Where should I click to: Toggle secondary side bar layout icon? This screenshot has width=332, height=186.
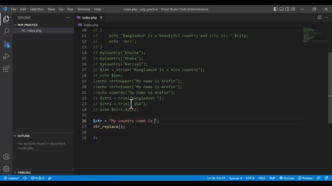287,9
